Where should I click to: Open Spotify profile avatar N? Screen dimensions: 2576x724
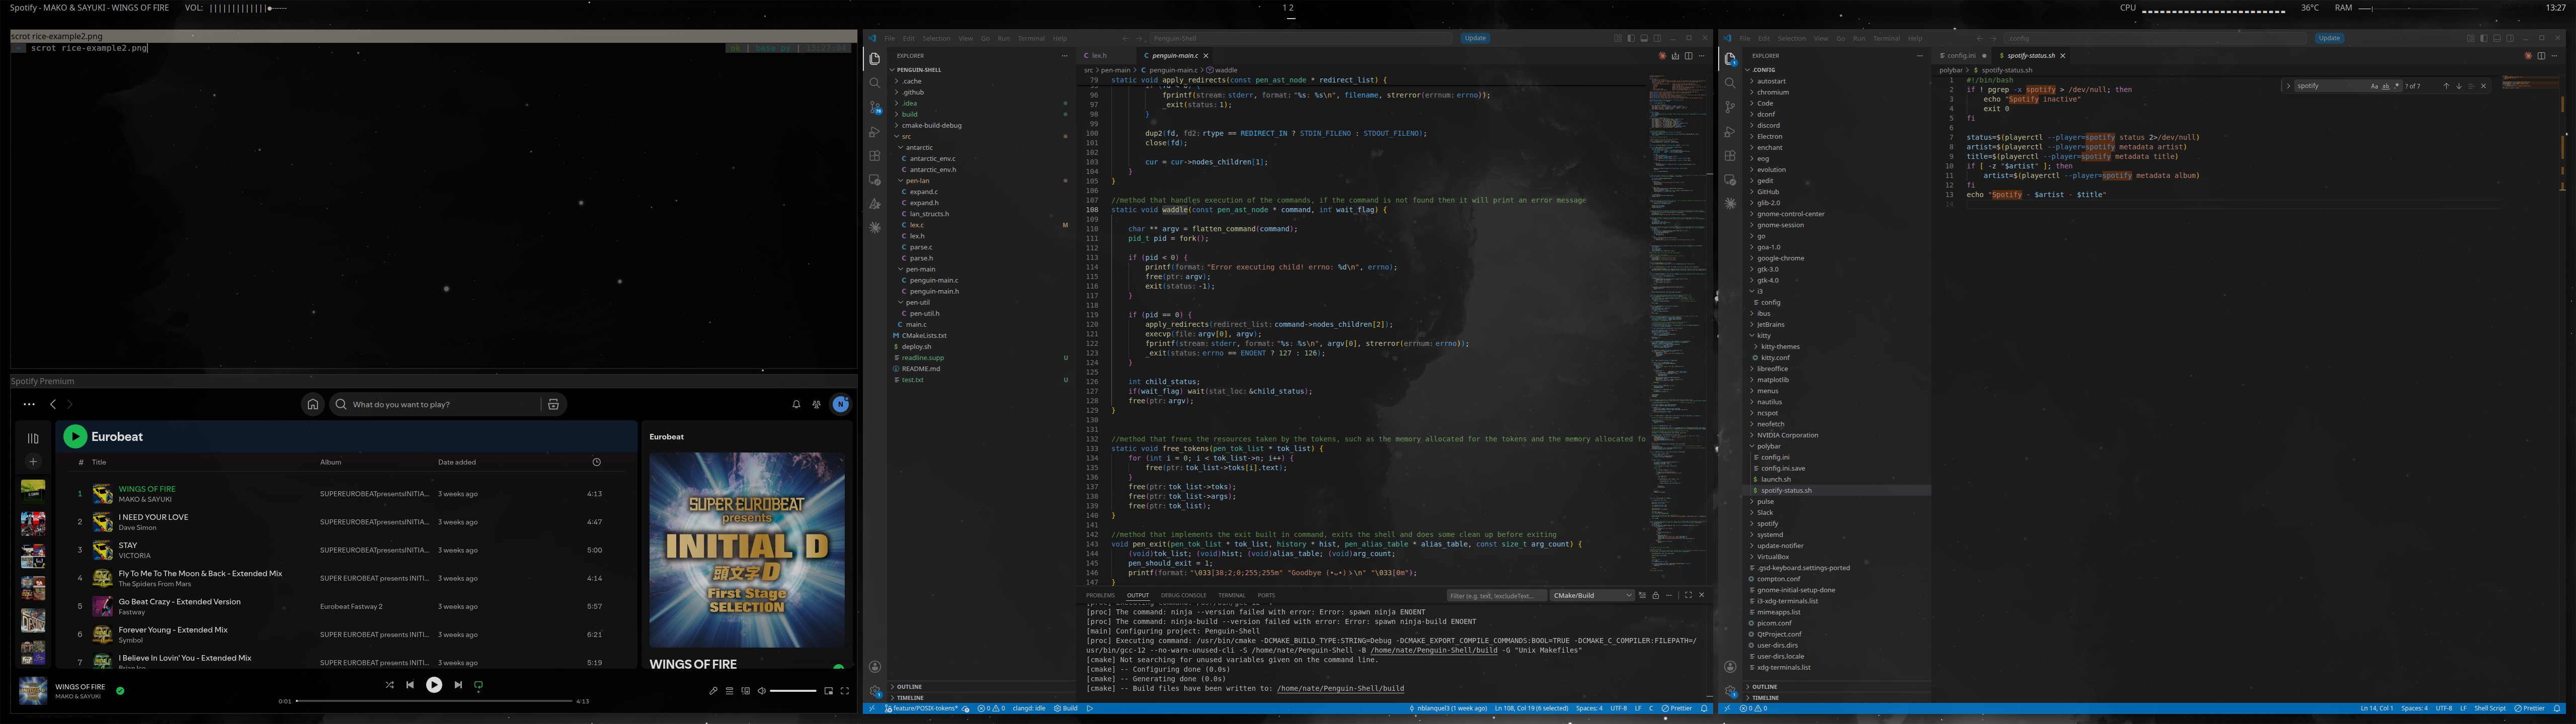tap(841, 404)
